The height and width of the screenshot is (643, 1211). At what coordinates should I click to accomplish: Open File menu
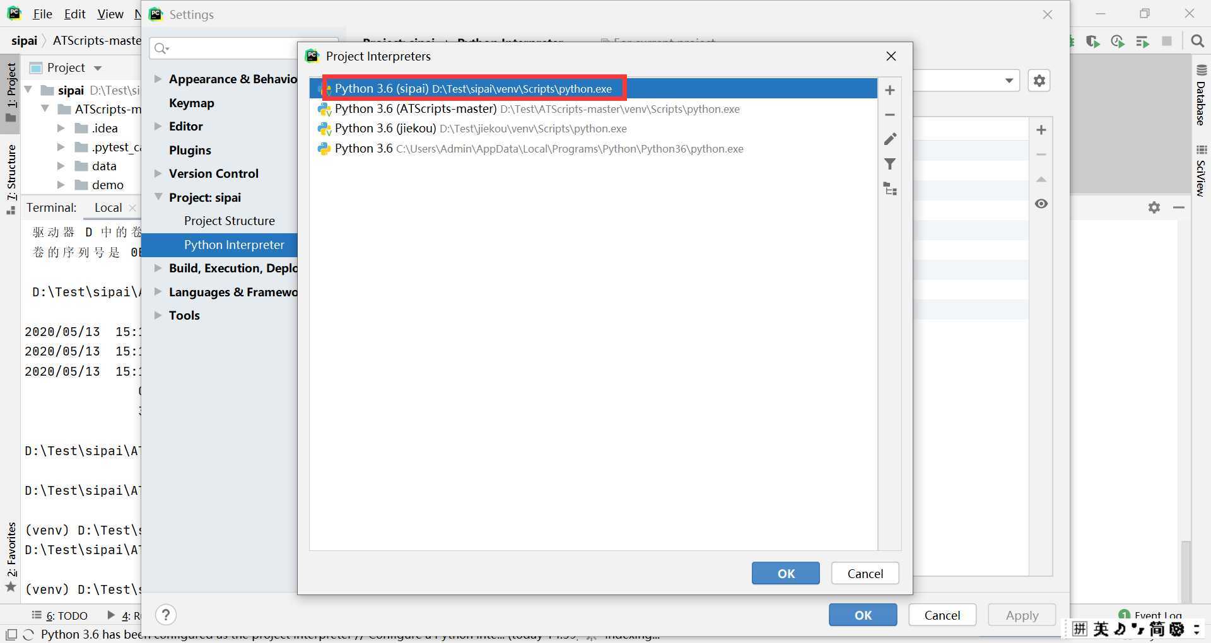coord(42,14)
